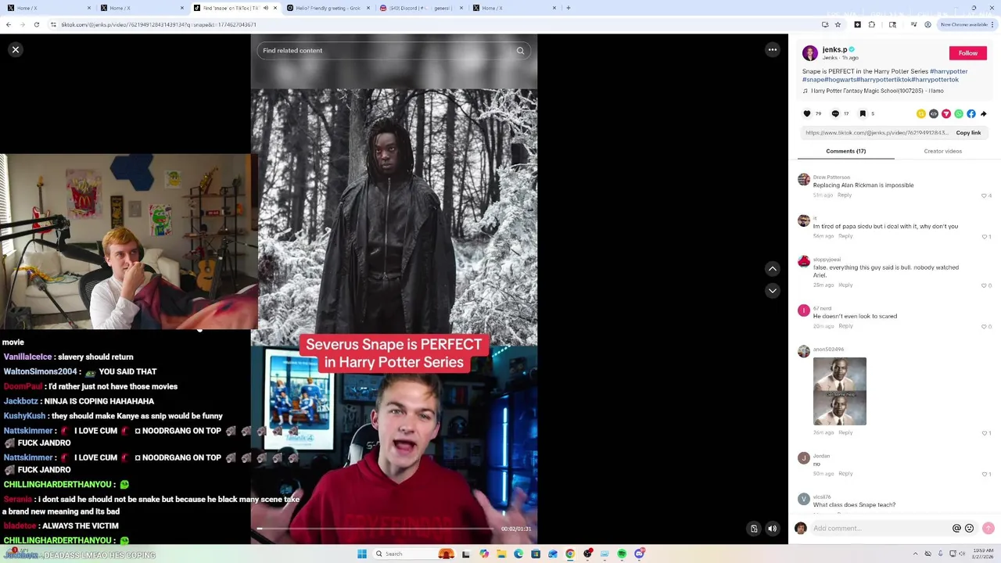
Task: Open Spotify from the taskbar
Action: click(x=622, y=554)
